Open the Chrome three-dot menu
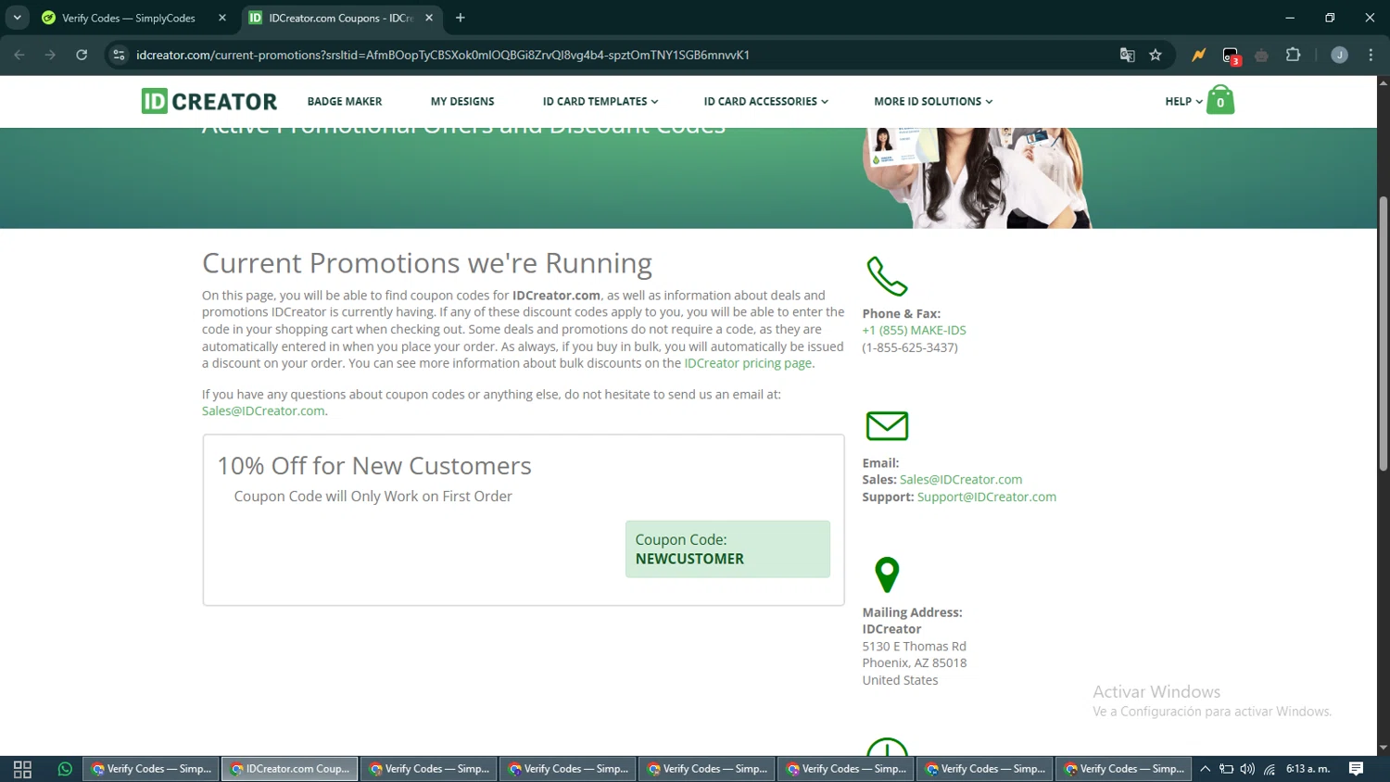 pyautogui.click(x=1371, y=55)
